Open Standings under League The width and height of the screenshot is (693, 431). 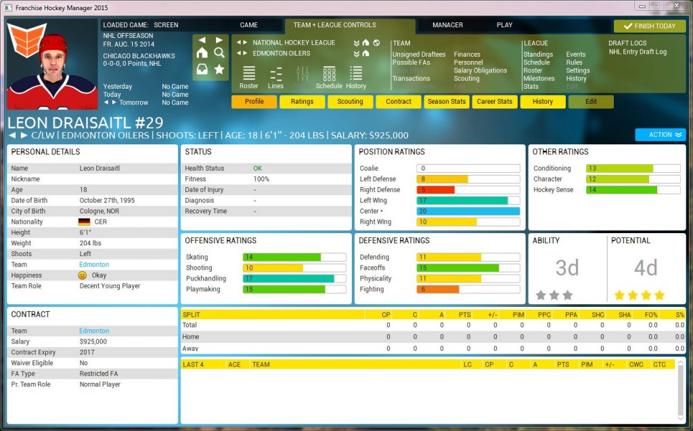pyautogui.click(x=538, y=54)
